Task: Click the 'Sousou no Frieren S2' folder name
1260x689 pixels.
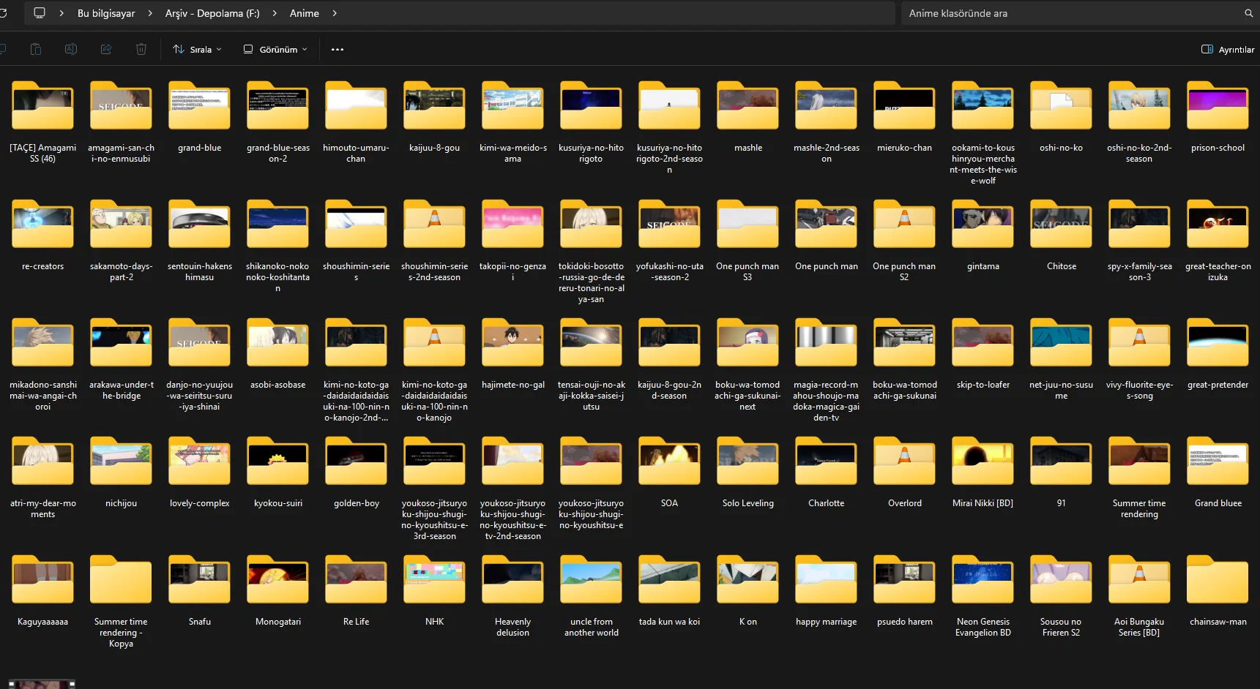Action: point(1061,627)
